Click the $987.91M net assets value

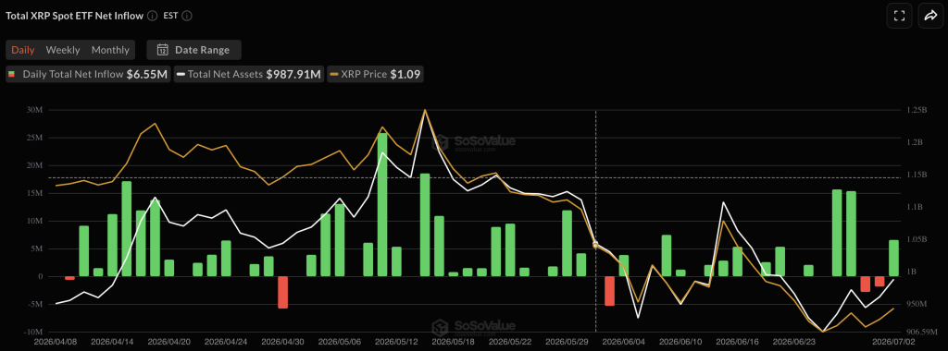(x=293, y=75)
